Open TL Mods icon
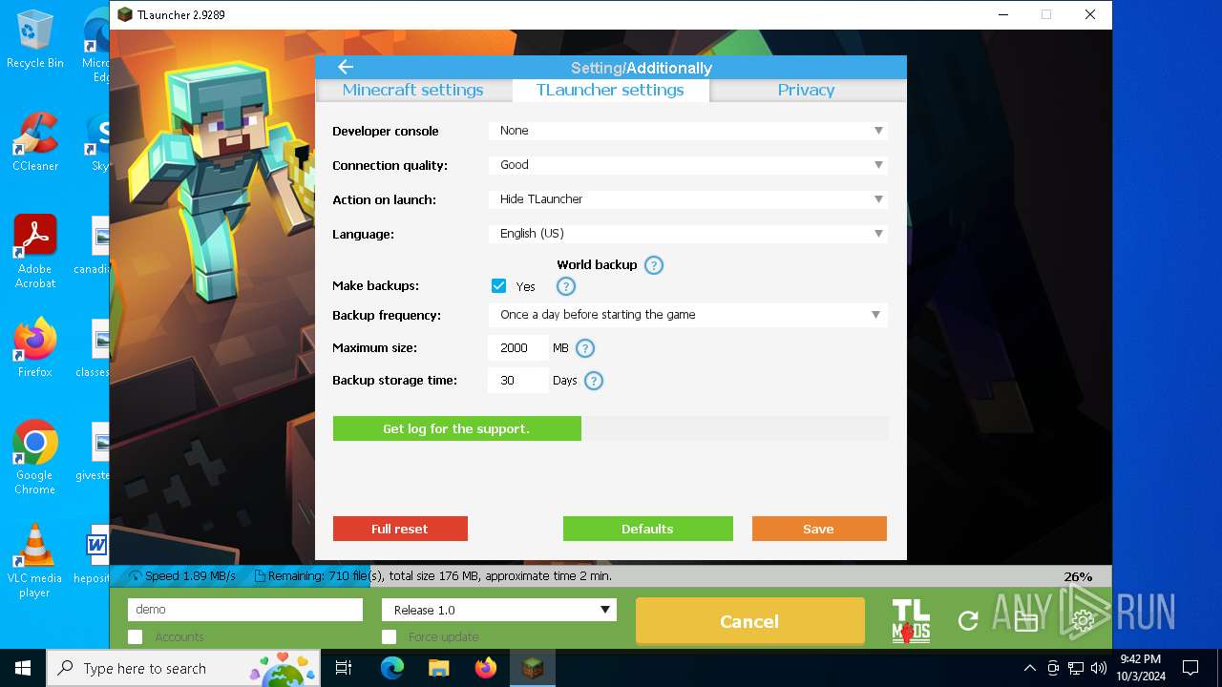 [911, 620]
